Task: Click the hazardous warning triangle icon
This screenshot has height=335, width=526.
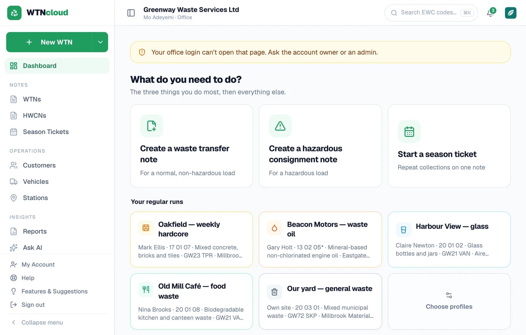Action: [280, 126]
